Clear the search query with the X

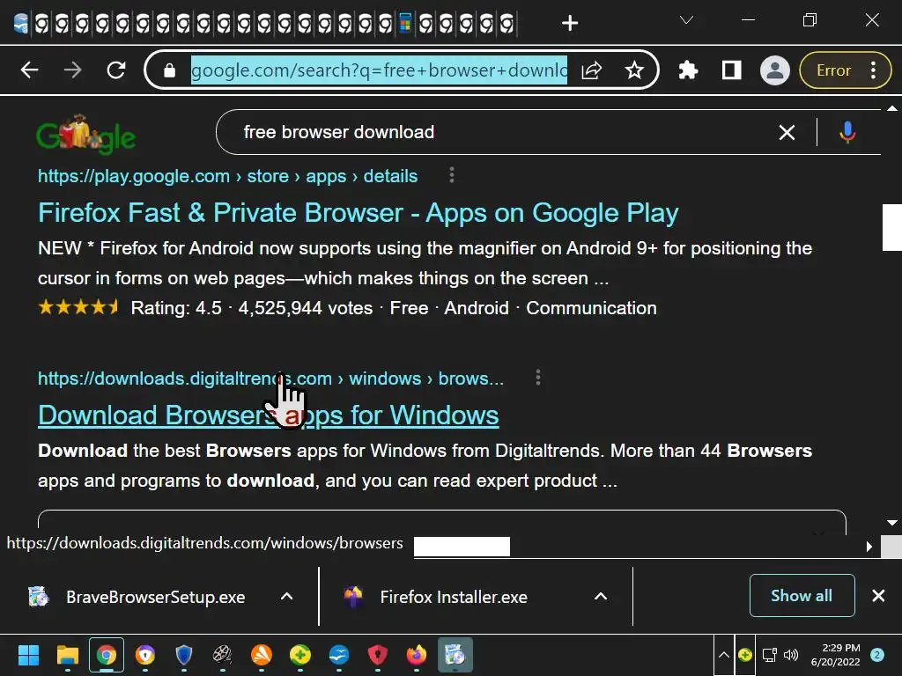point(787,132)
